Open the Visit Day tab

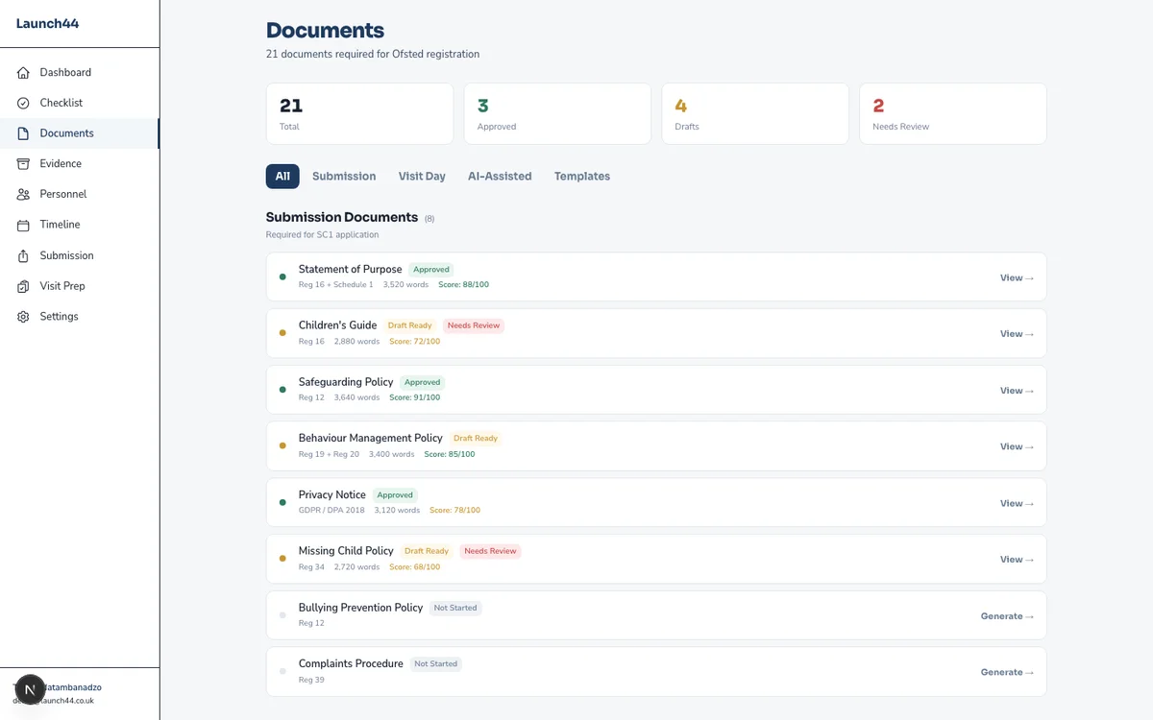[x=422, y=176]
